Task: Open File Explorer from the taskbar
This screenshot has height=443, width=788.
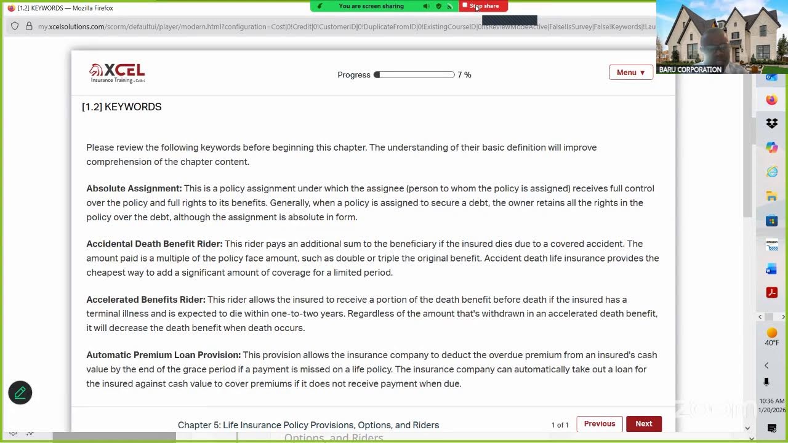Action: click(772, 196)
